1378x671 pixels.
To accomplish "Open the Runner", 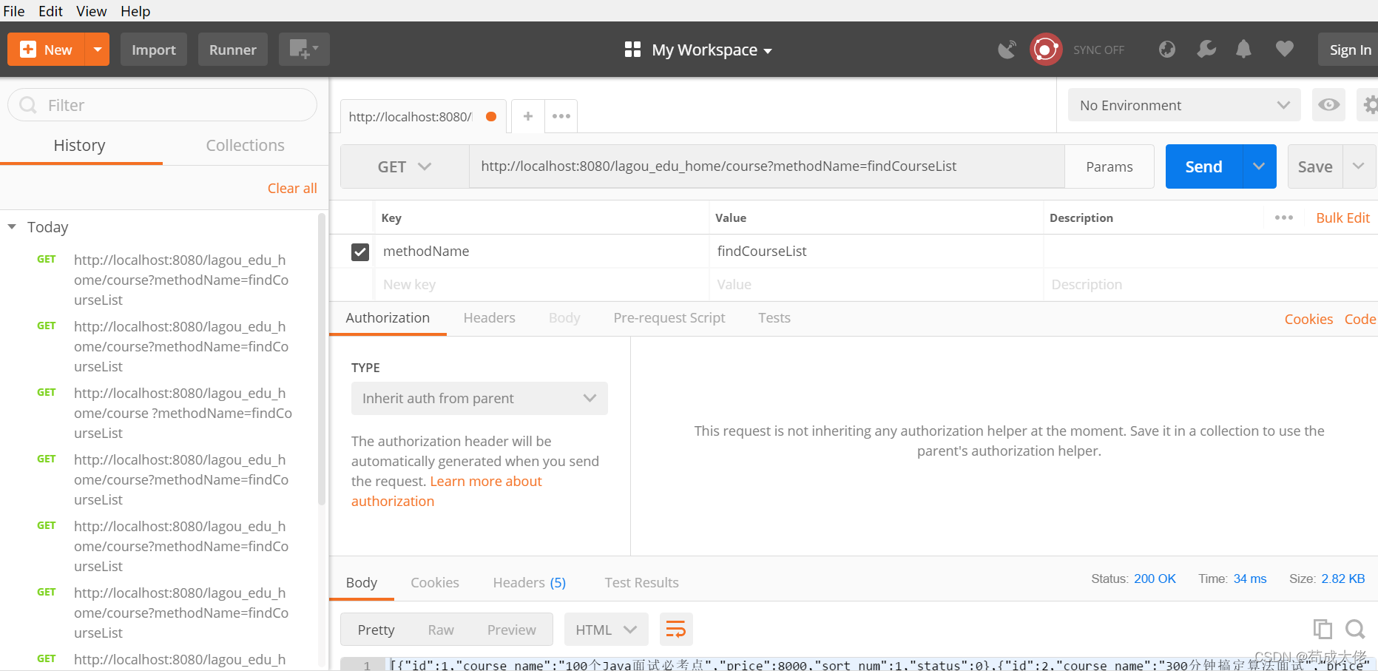I will pyautogui.click(x=233, y=50).
